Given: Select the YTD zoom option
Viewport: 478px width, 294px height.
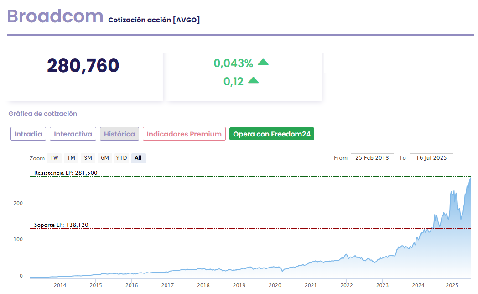Looking at the screenshot, I should [121, 158].
